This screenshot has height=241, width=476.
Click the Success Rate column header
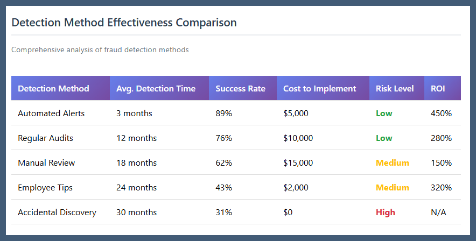(240, 88)
